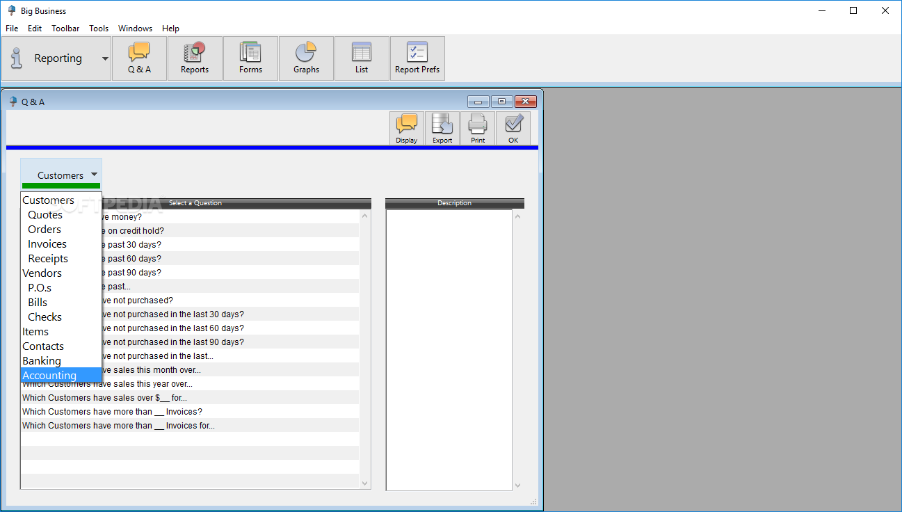Select Invoices in the dropdown list
The height and width of the screenshot is (512, 902).
pos(61,244)
